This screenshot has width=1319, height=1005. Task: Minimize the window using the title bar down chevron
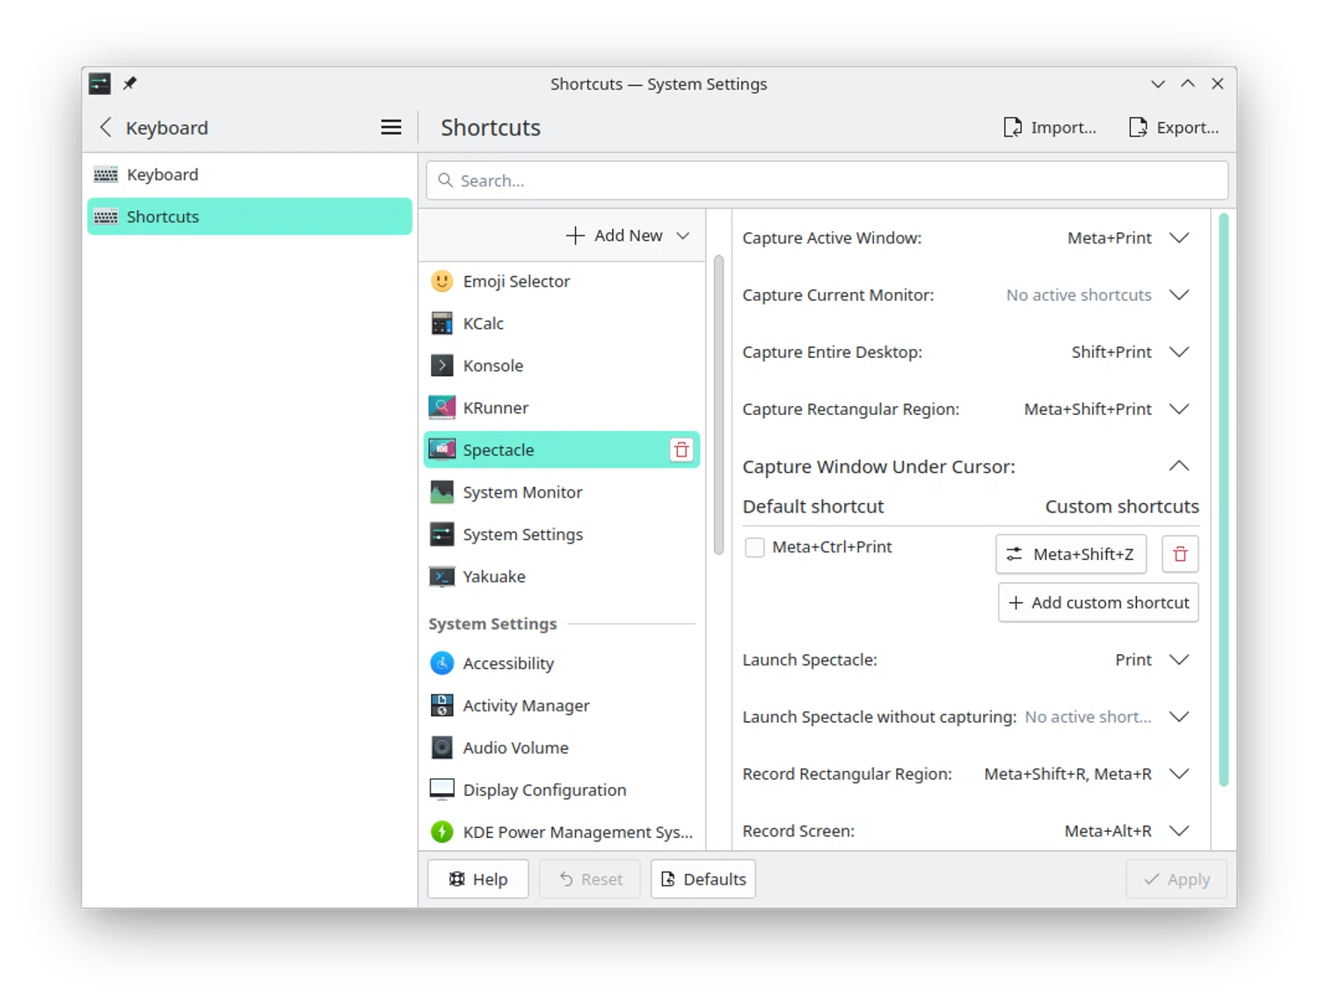click(1158, 84)
